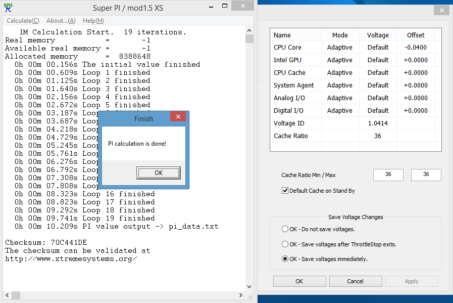The height and width of the screenshot is (303, 453).
Task: Open the Help menu
Action: 93,21
